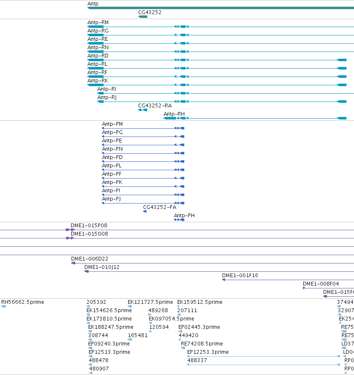354x375 pixels.
Task: Select the RH56662.5prime EST label
Action: point(23,302)
